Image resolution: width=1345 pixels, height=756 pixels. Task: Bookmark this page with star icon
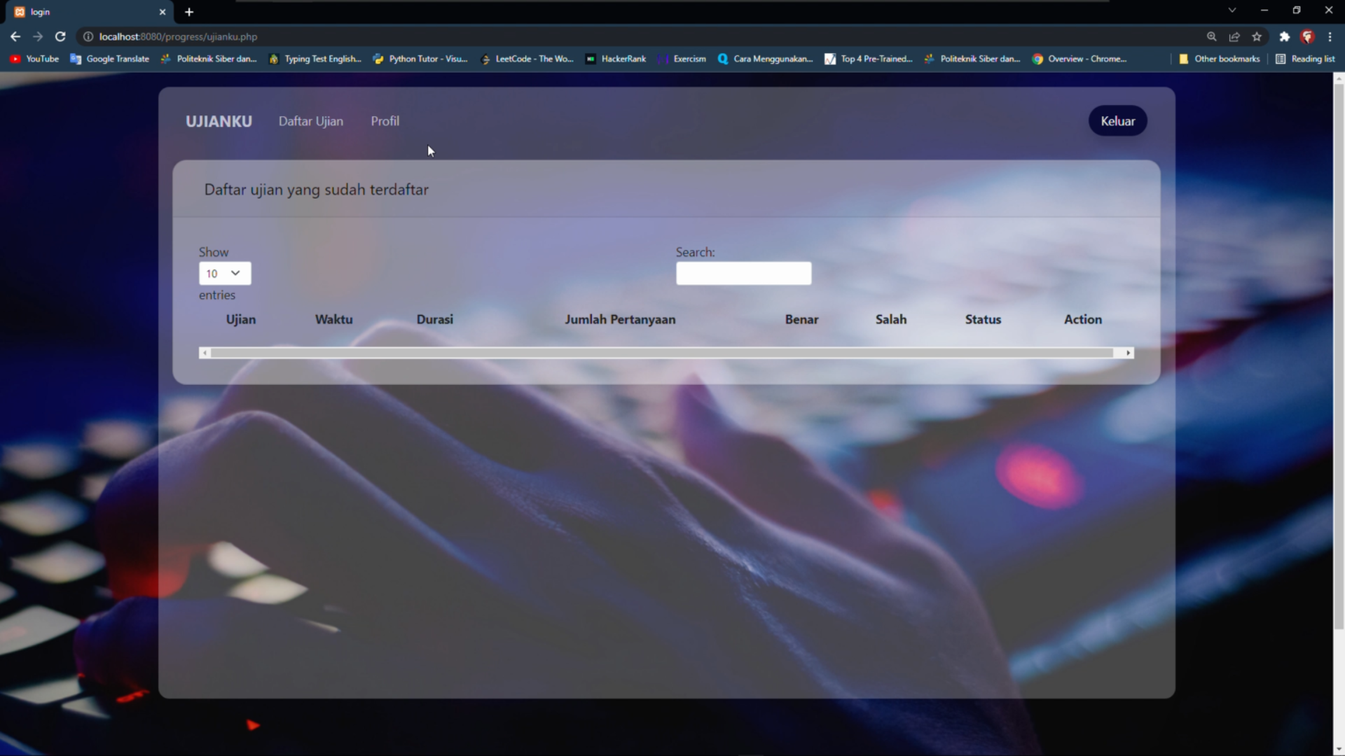point(1257,36)
